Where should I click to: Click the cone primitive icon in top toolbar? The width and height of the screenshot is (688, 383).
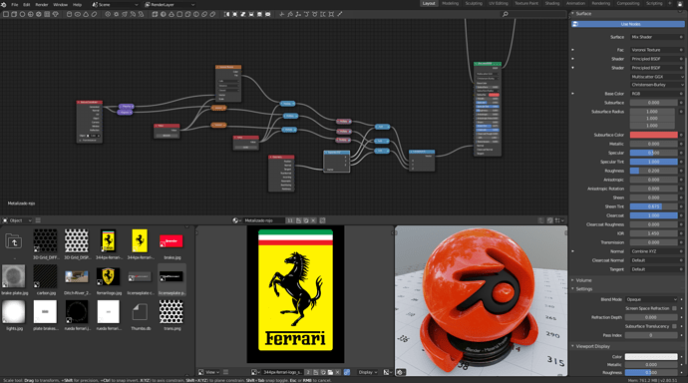[x=86, y=14]
